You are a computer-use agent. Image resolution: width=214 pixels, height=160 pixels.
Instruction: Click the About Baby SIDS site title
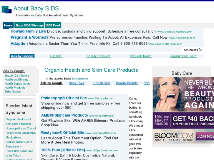pos(36,8)
